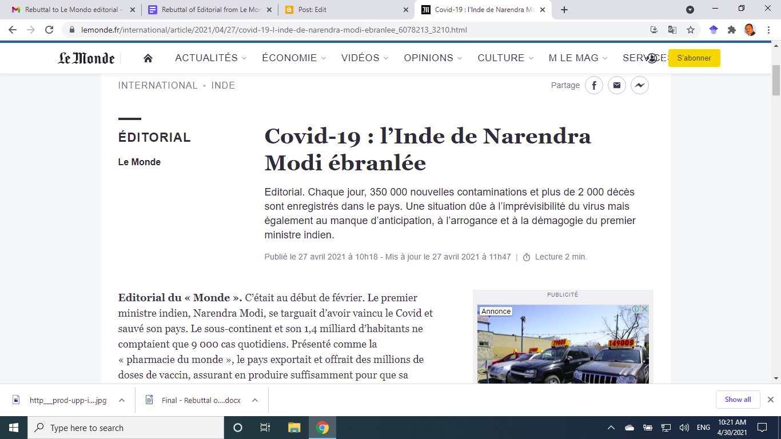The image size is (781, 439).
Task: Click Chrome tab search dropdown arrow
Action: click(x=690, y=10)
